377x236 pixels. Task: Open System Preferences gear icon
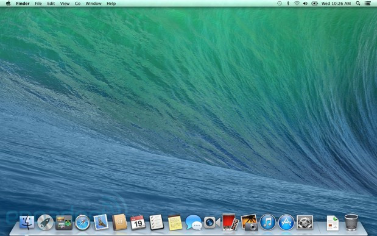pos(305,222)
